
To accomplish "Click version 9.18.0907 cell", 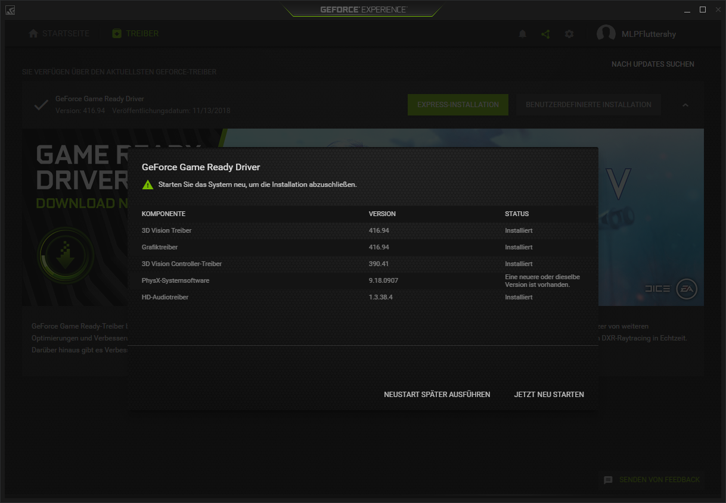I will pos(384,280).
